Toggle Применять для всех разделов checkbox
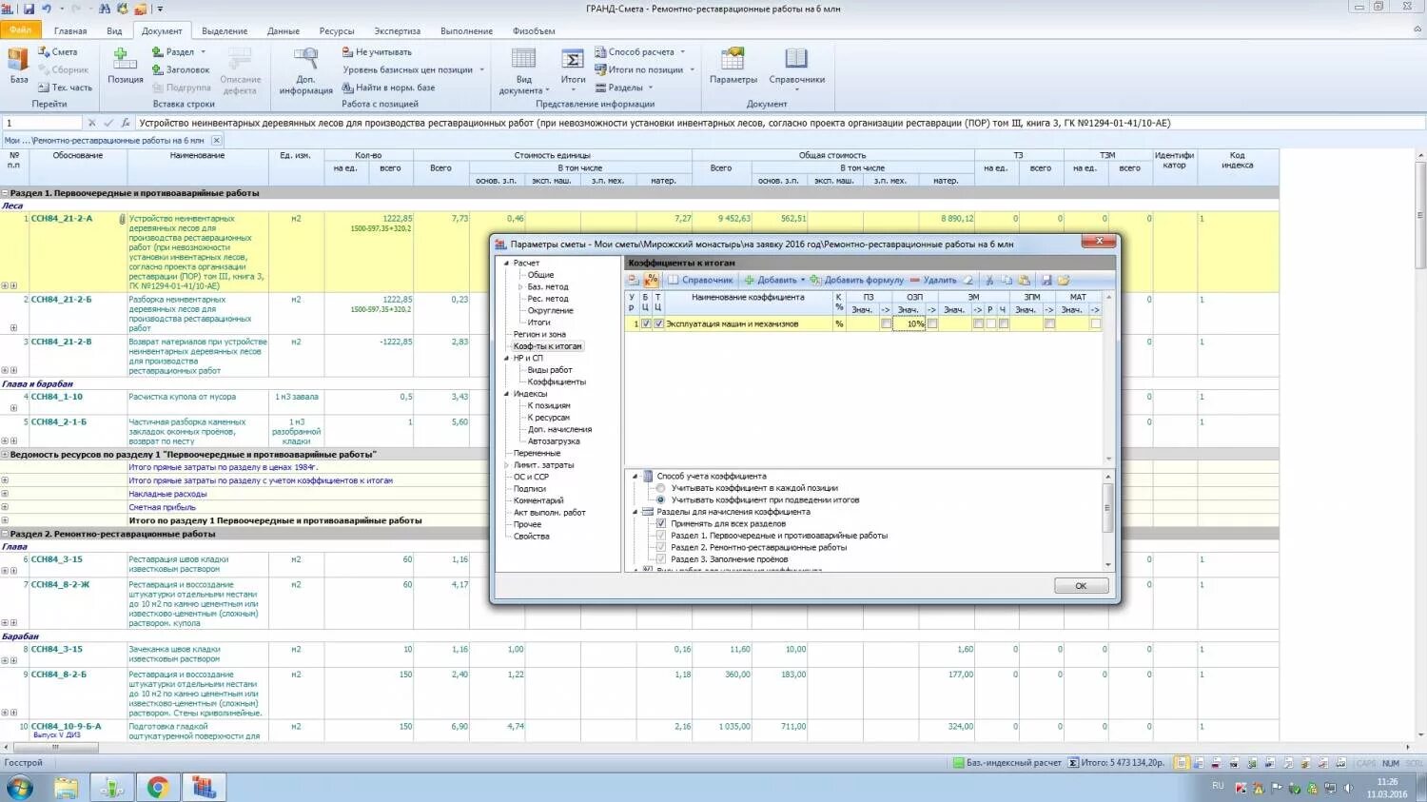Screen dimensions: 1427x802 pos(661,523)
